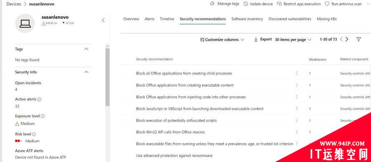The height and width of the screenshot is (162, 371).
Task: Collapse the Tags section
Action: [86, 49]
